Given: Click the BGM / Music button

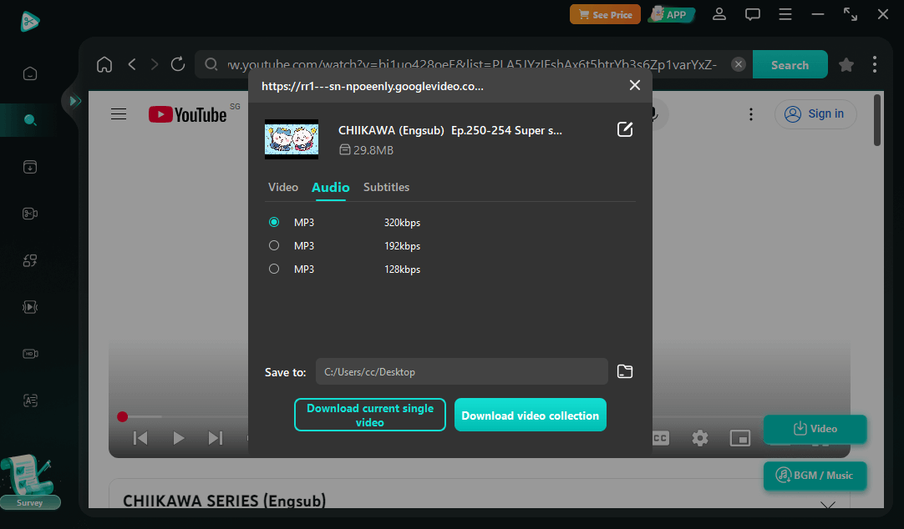Looking at the screenshot, I should click(x=815, y=476).
